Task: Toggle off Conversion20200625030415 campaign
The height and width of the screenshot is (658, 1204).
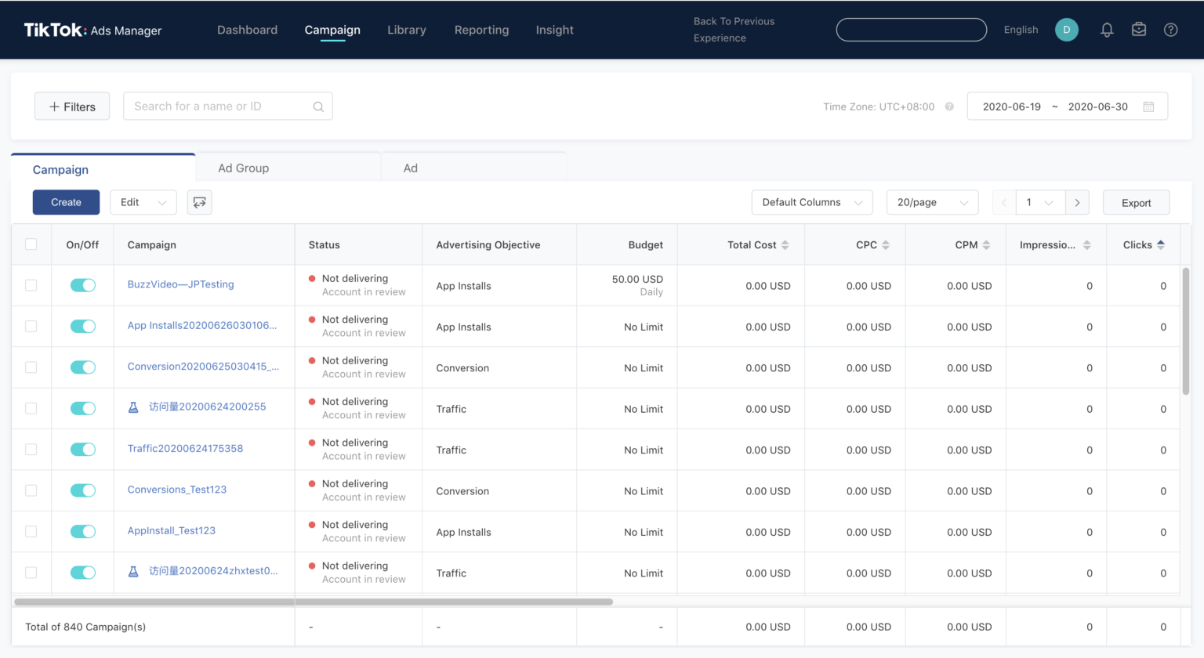Action: (x=82, y=367)
